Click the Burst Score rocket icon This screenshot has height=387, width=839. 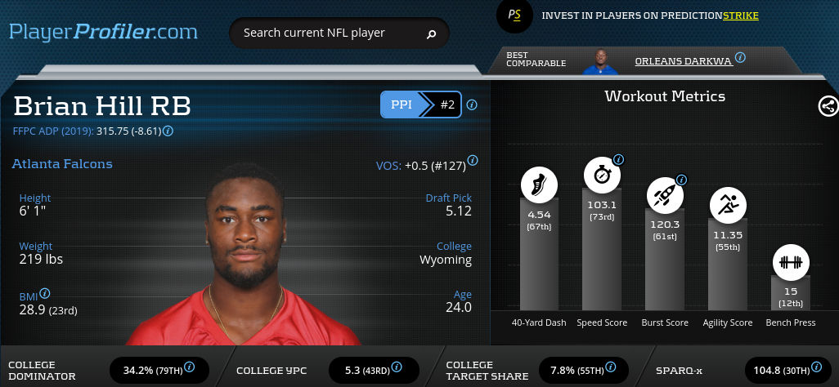[x=665, y=196]
